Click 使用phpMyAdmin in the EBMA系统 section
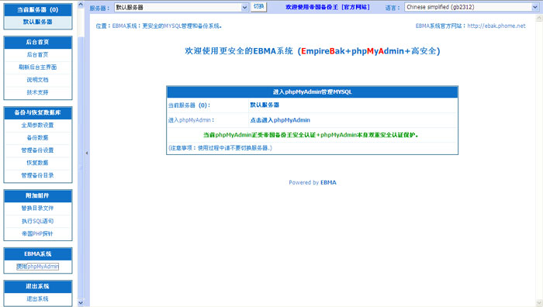 click(x=38, y=267)
